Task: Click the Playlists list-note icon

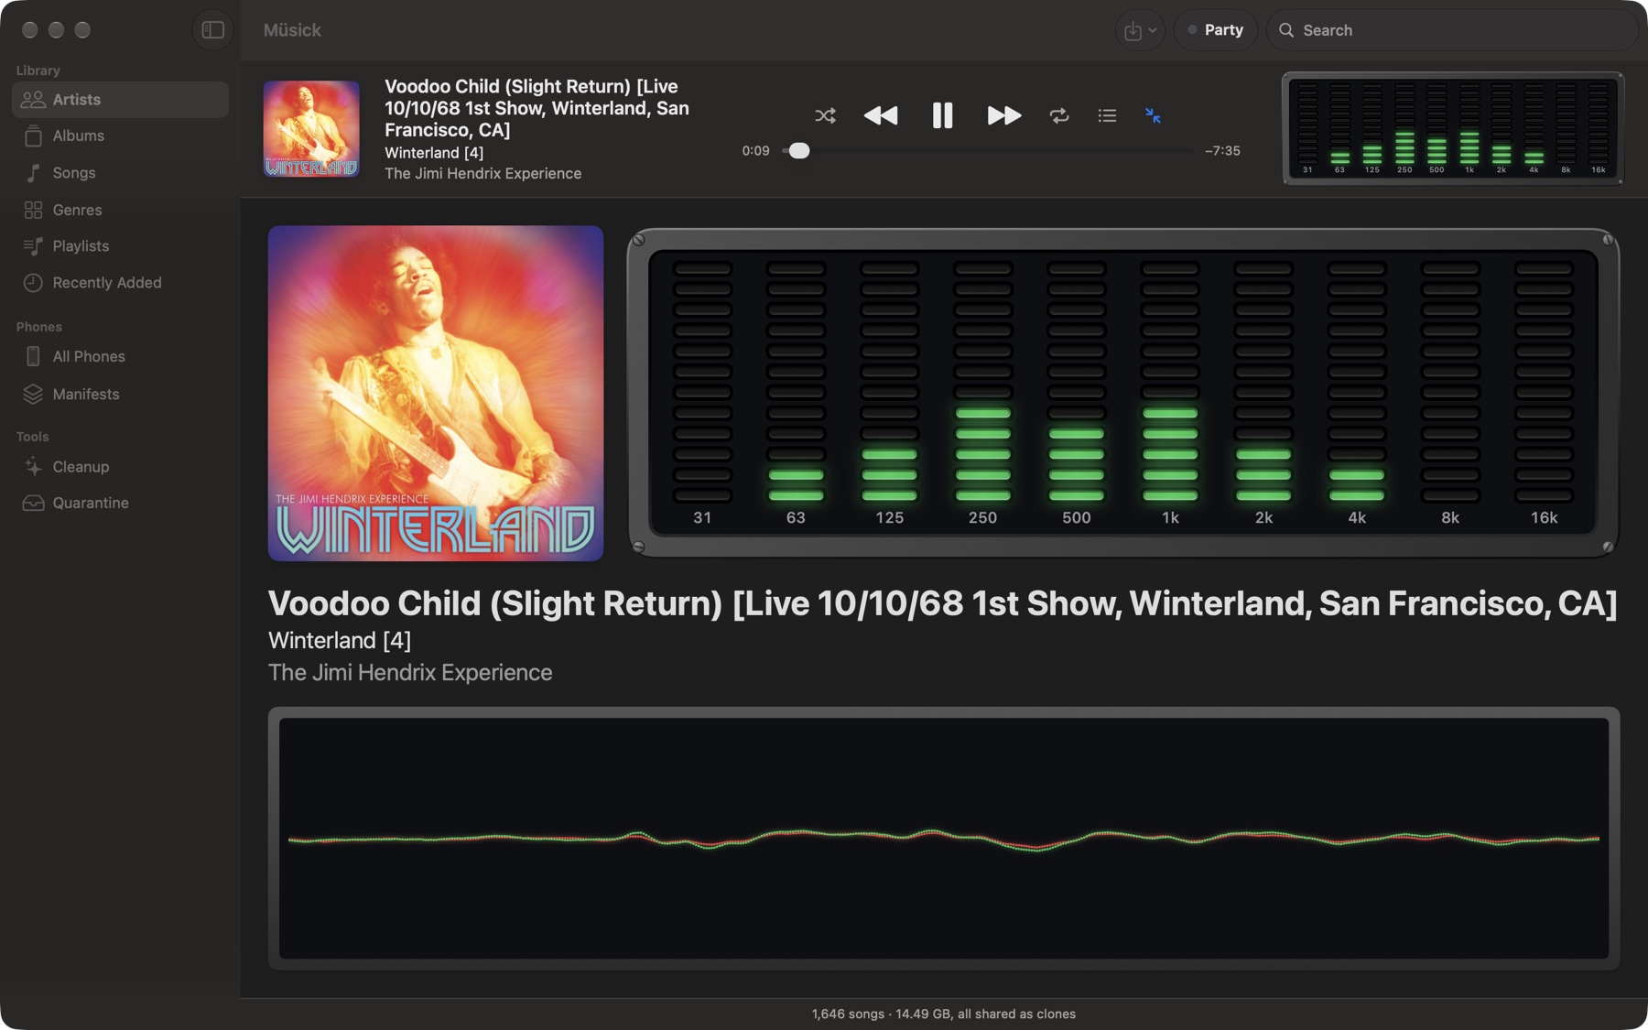Action: (x=33, y=246)
